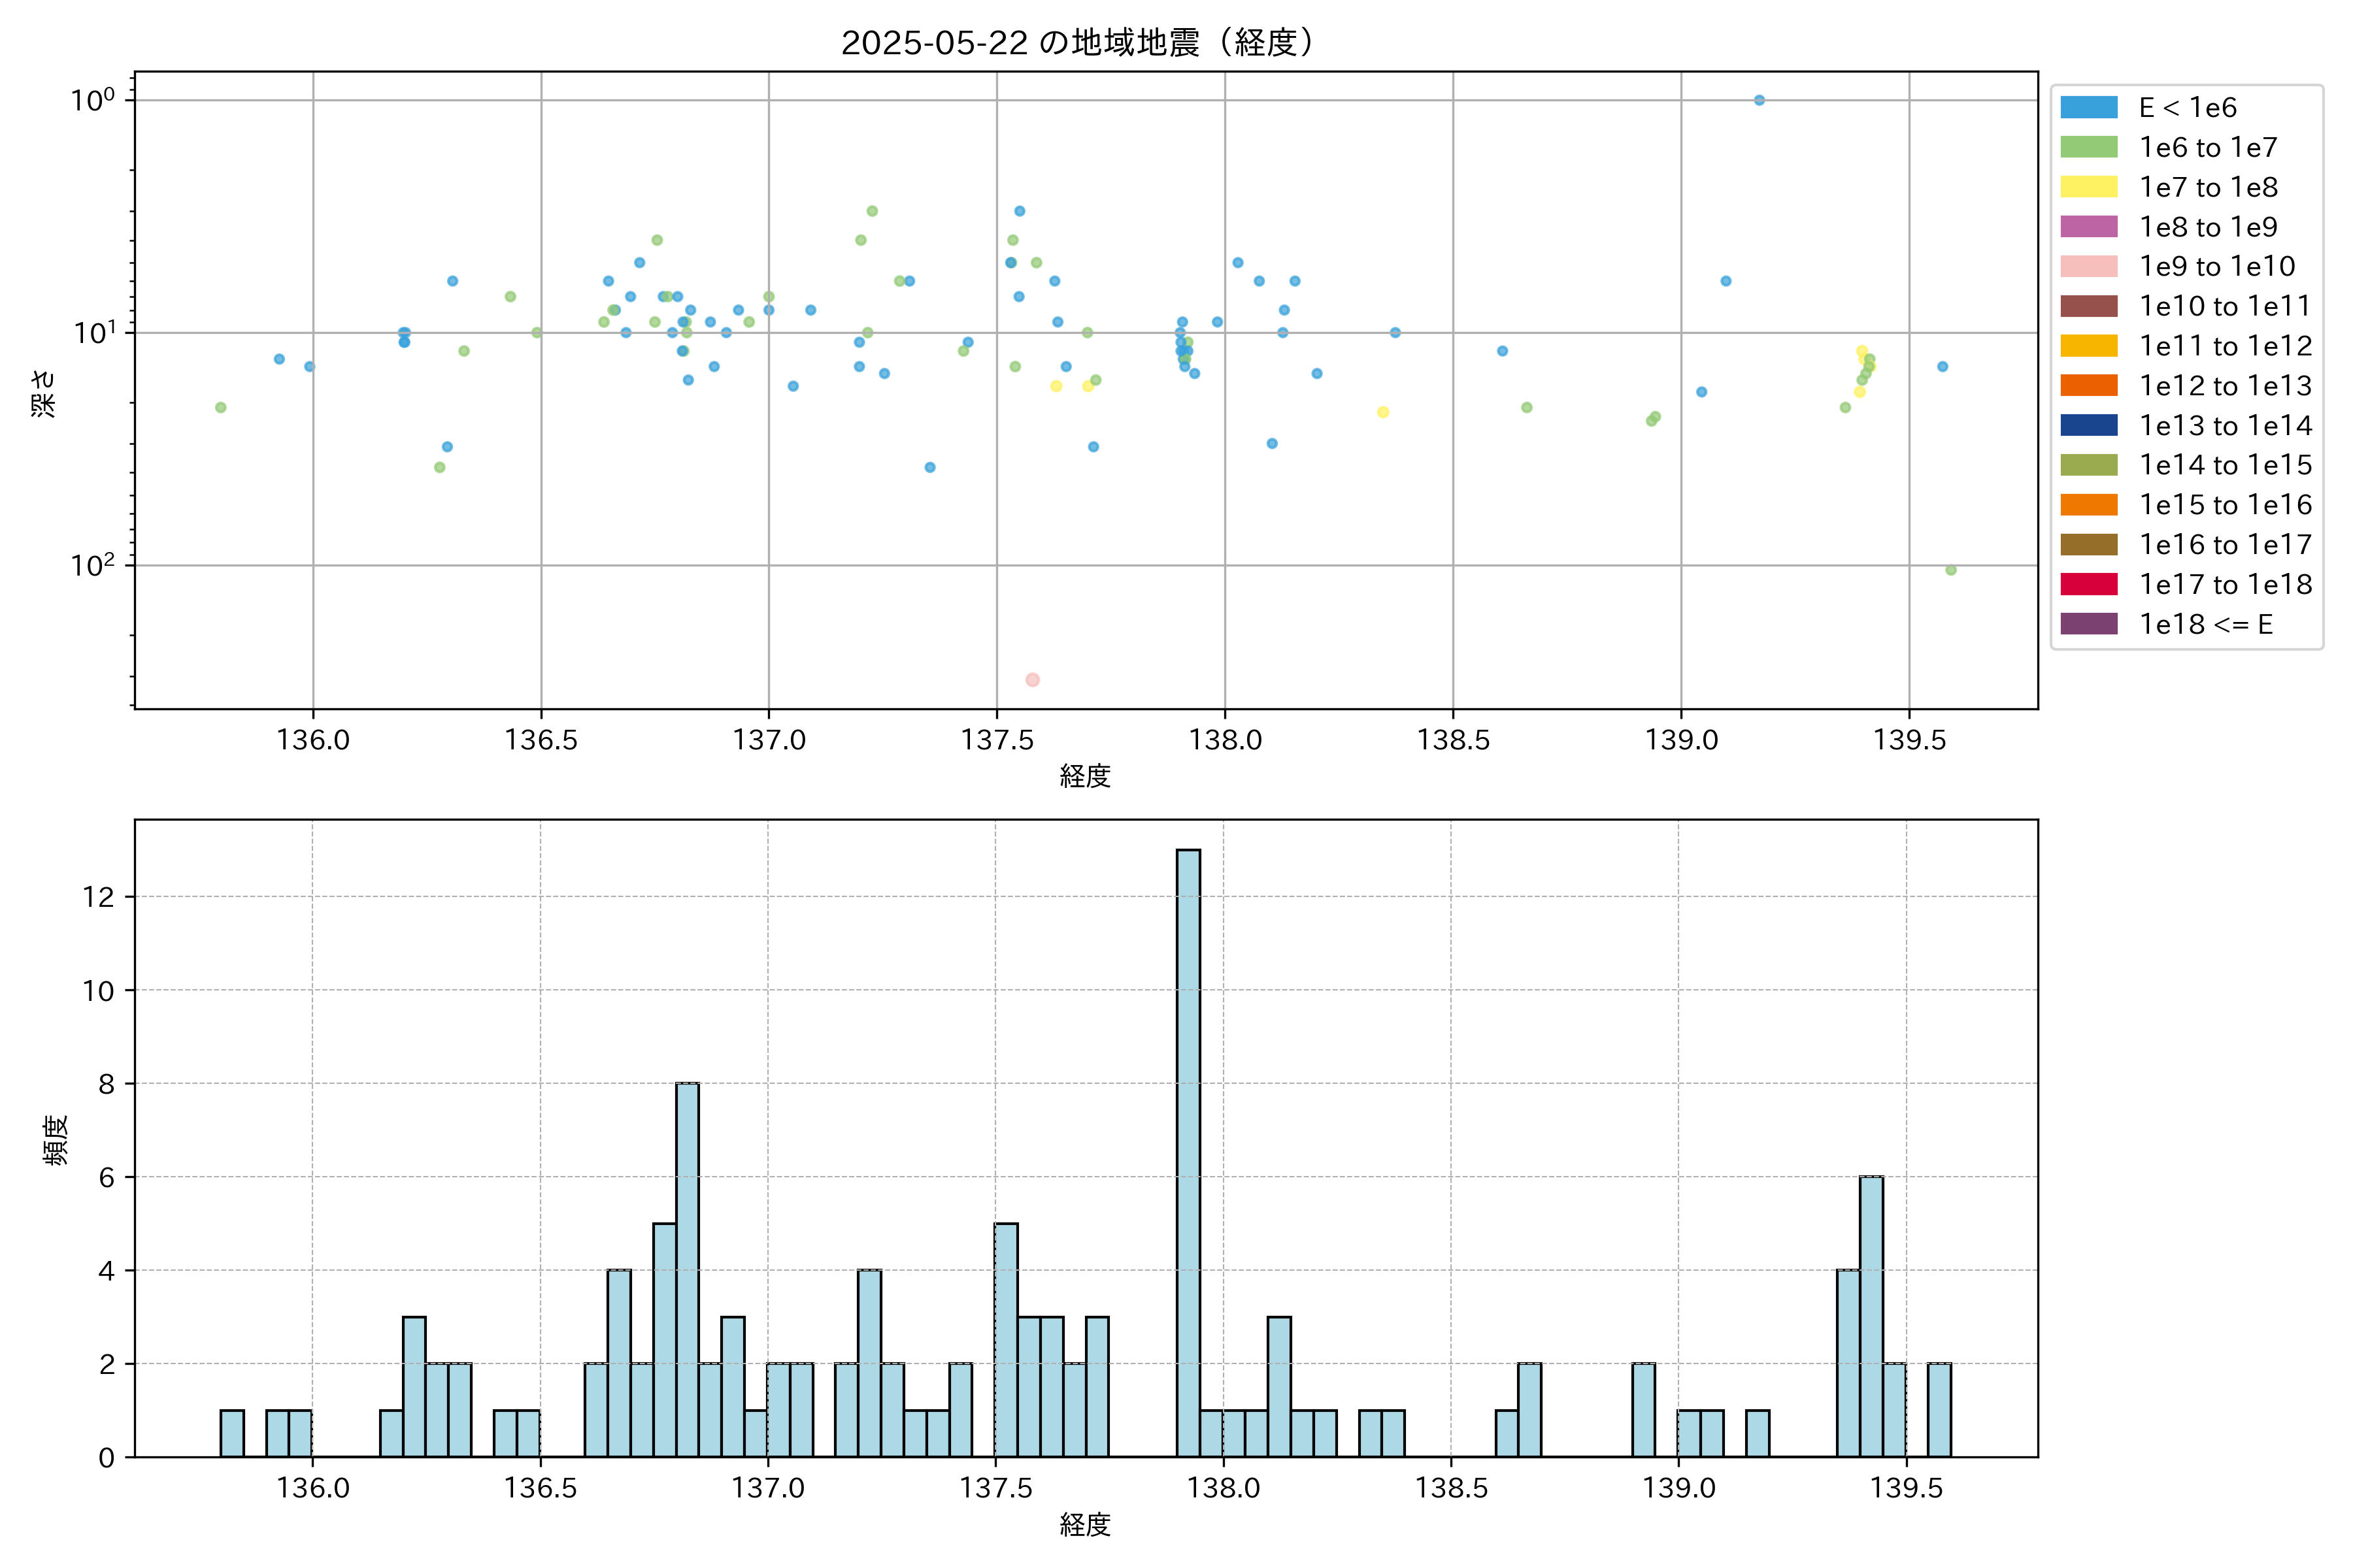2353x1568 pixels.
Task: Click the leftmost histogram bar
Action: (x=232, y=1433)
